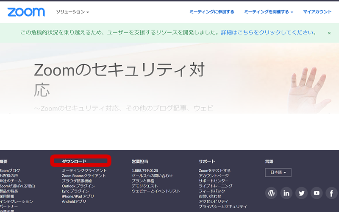Open the Facebook social icon
339x212 pixels.
pyautogui.click(x=331, y=193)
